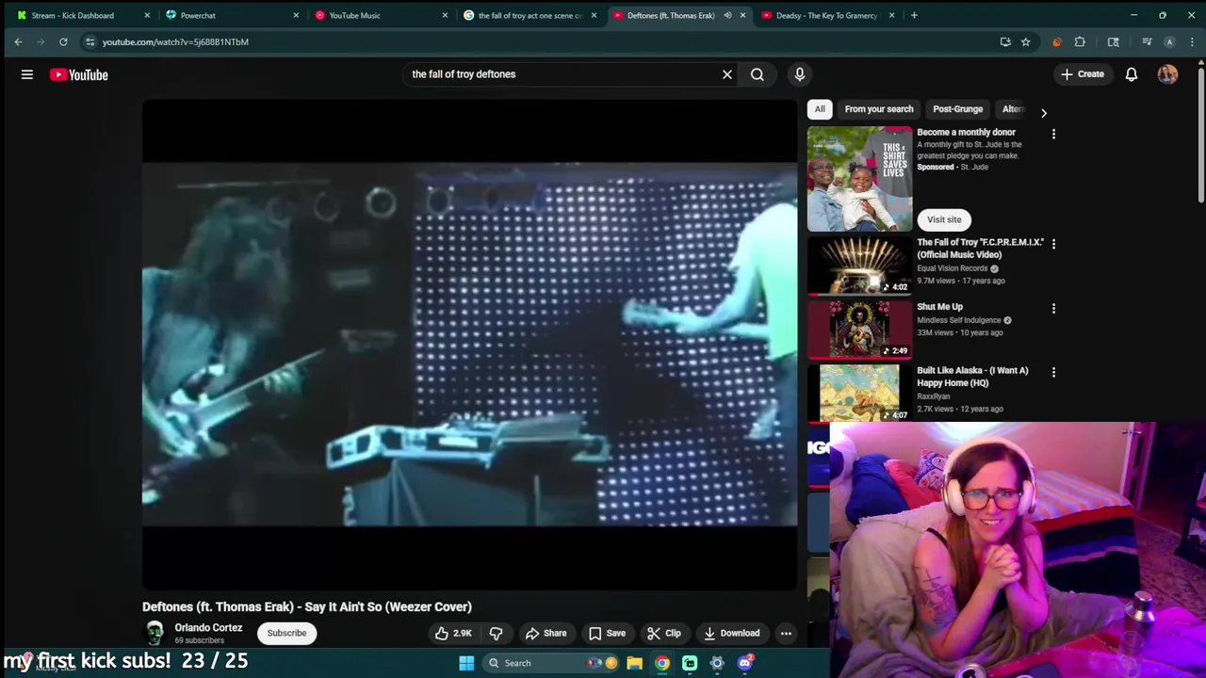This screenshot has height=678, width=1206.
Task: Install app icon in the address bar
Action: [1005, 41]
